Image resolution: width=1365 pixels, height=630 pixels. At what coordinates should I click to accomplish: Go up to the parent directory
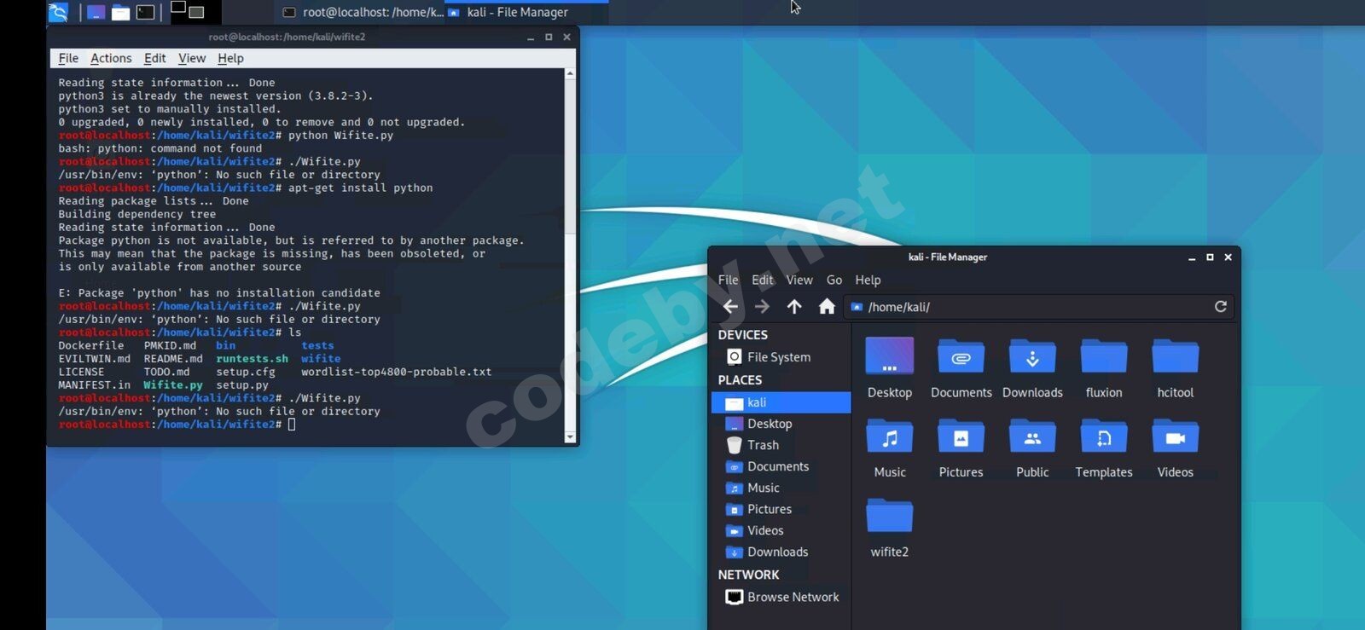click(794, 307)
